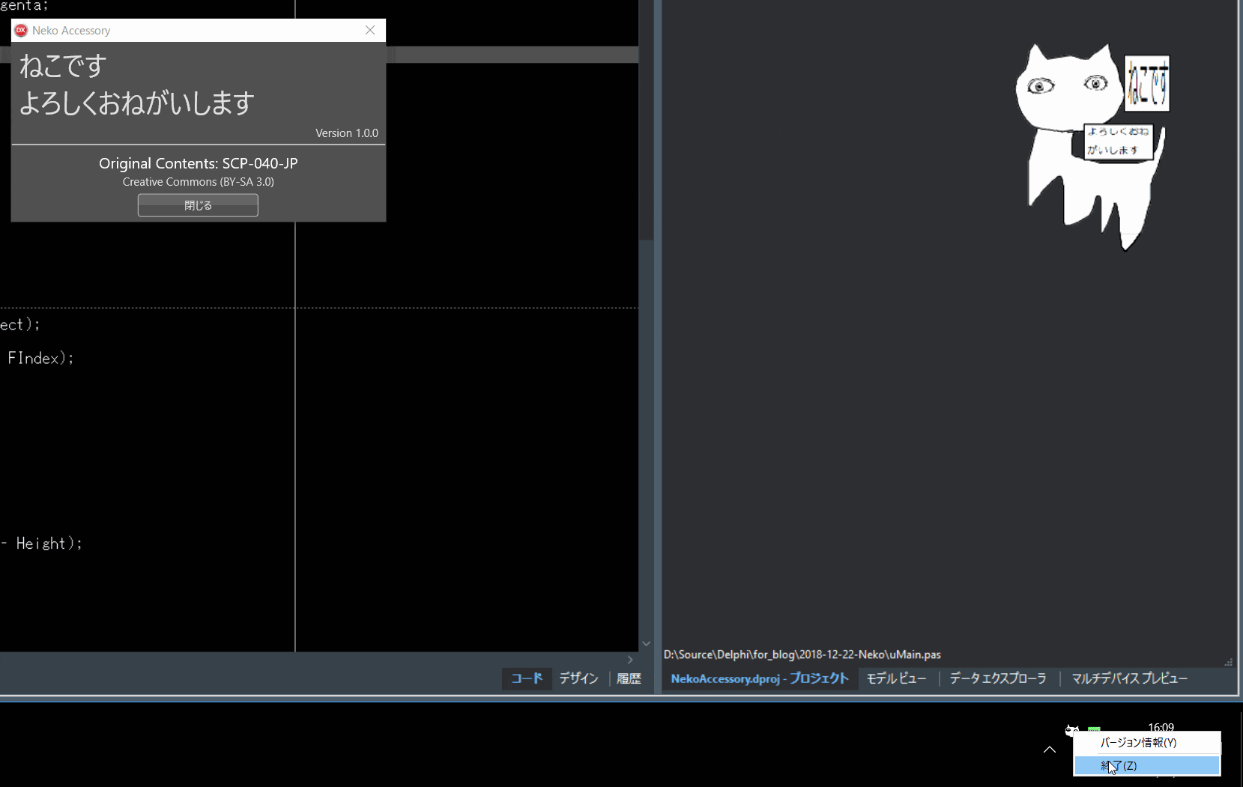Click the editor horizontal scroll right arrow
This screenshot has height=787, width=1243.
pyautogui.click(x=630, y=660)
